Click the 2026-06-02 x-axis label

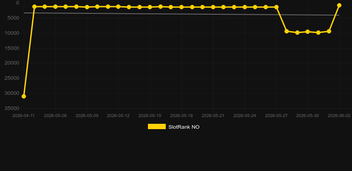(x=339, y=116)
